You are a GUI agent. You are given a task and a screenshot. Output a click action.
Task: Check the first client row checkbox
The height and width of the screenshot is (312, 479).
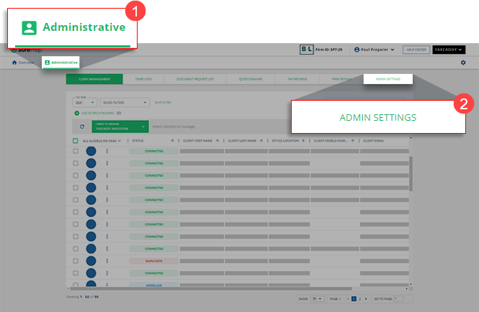[x=76, y=152]
